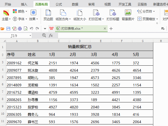Select the 销量数据汇总 title cell
This screenshot has height=126, width=168.
(80, 47)
